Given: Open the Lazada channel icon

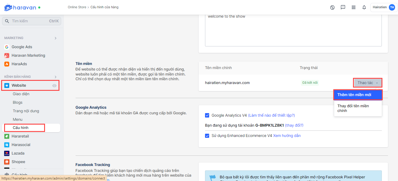Looking at the screenshot, I should click(7, 153).
